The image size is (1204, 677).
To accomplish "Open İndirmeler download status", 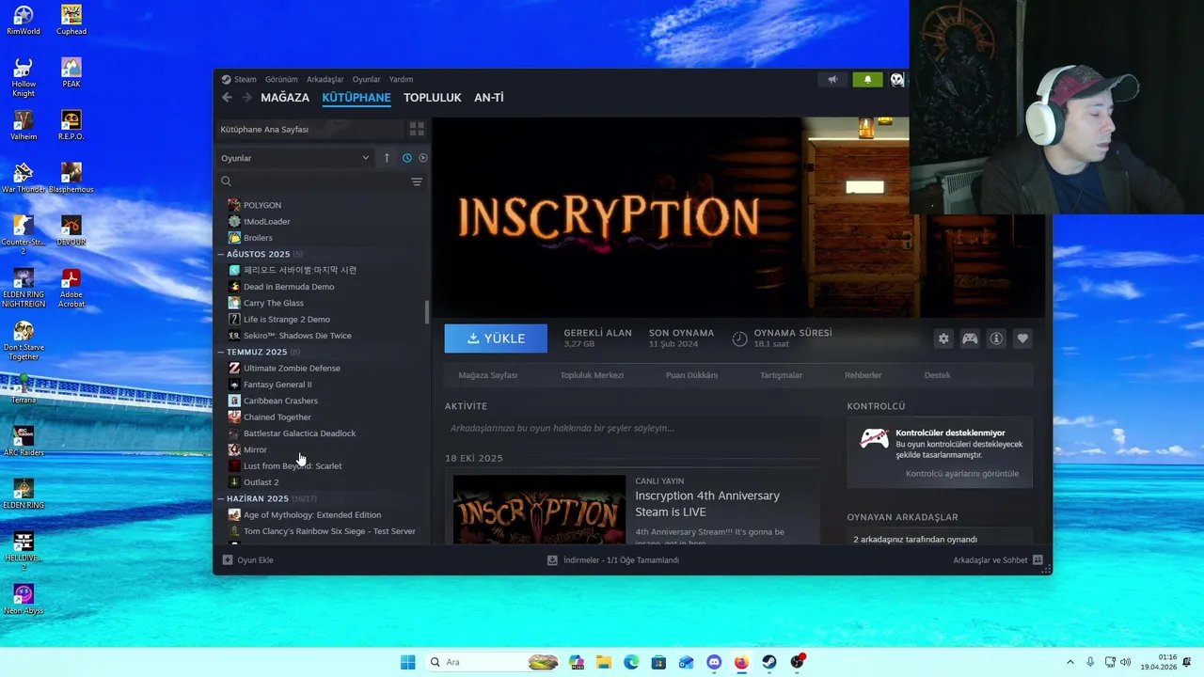I will click(x=613, y=559).
